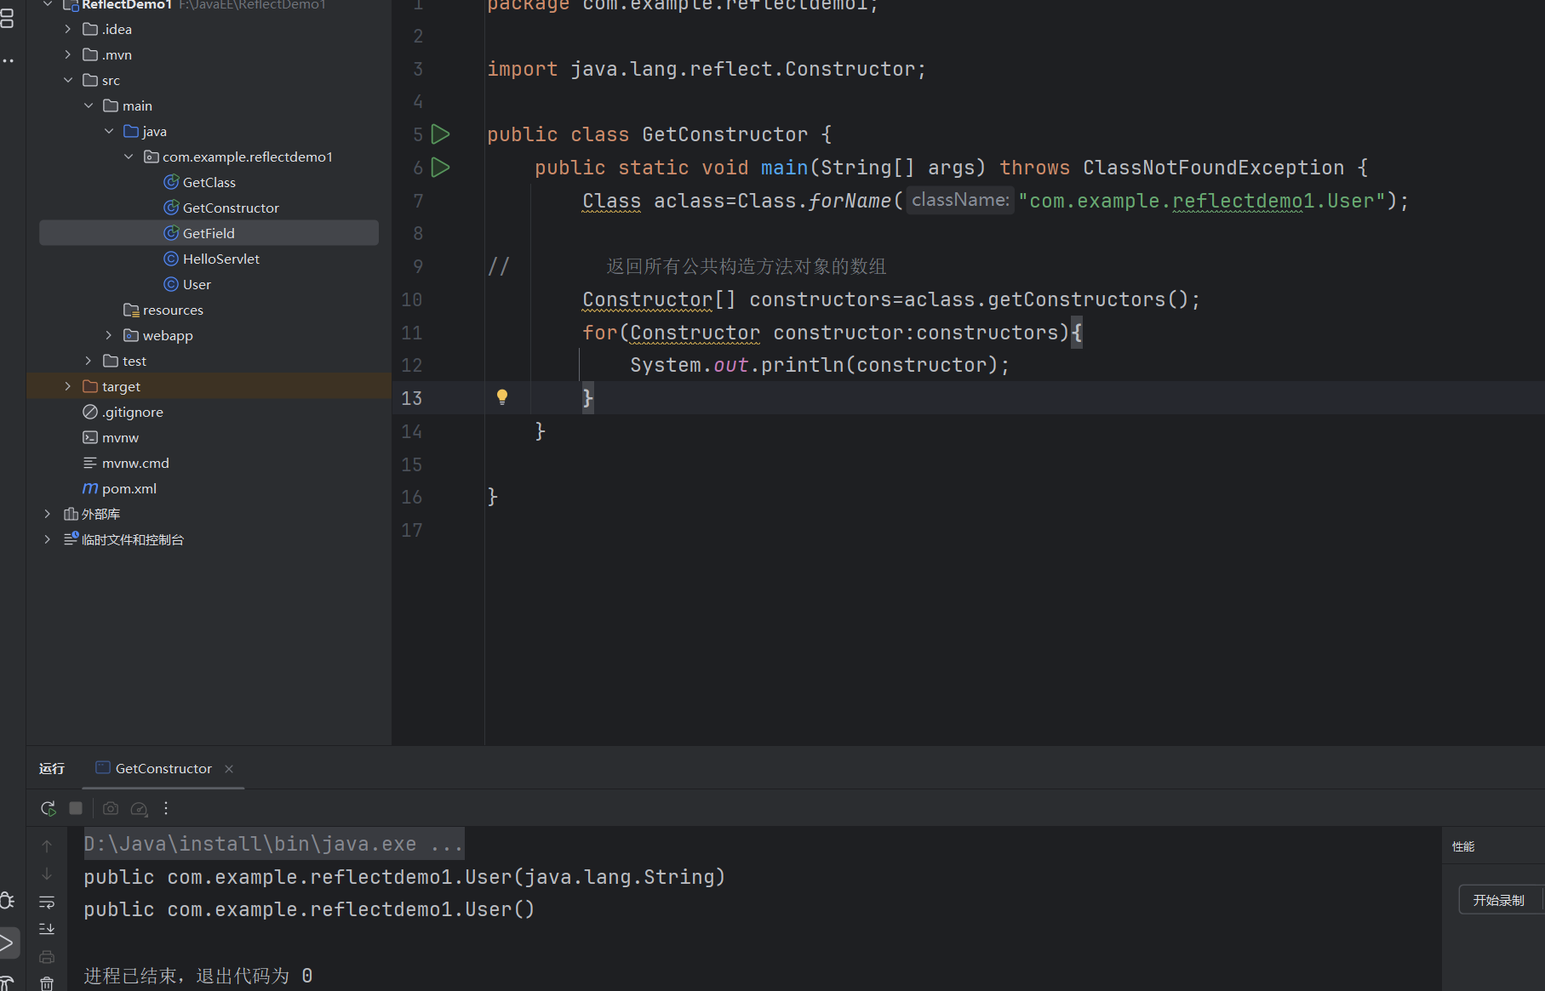Click the .gitignore file icon
Screen dimensions: 1545x991
[x=90, y=412]
